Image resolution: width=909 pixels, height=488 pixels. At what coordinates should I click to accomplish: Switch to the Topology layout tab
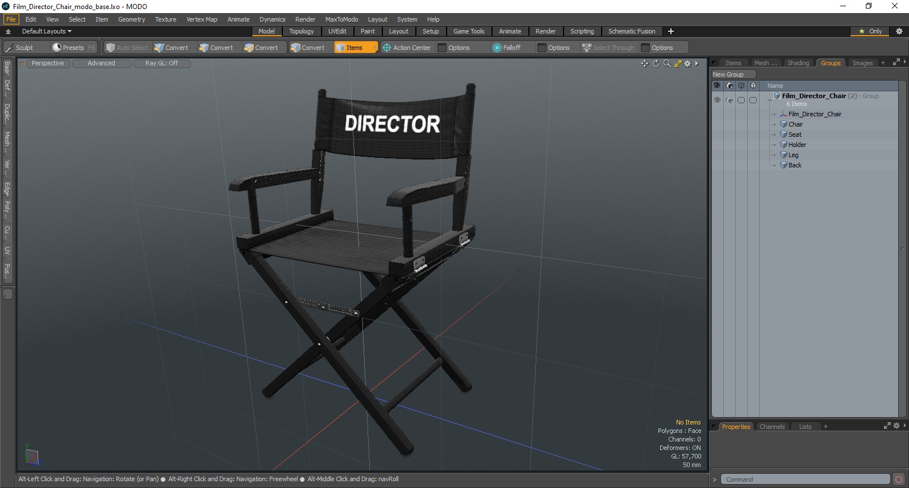coord(301,31)
